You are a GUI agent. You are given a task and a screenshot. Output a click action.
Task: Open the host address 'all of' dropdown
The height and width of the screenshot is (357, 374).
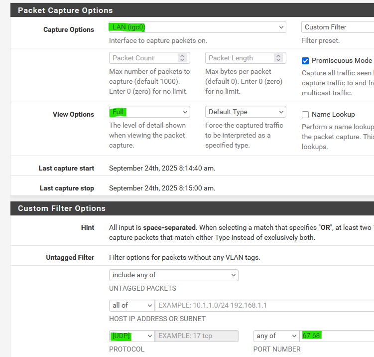[x=132, y=305]
